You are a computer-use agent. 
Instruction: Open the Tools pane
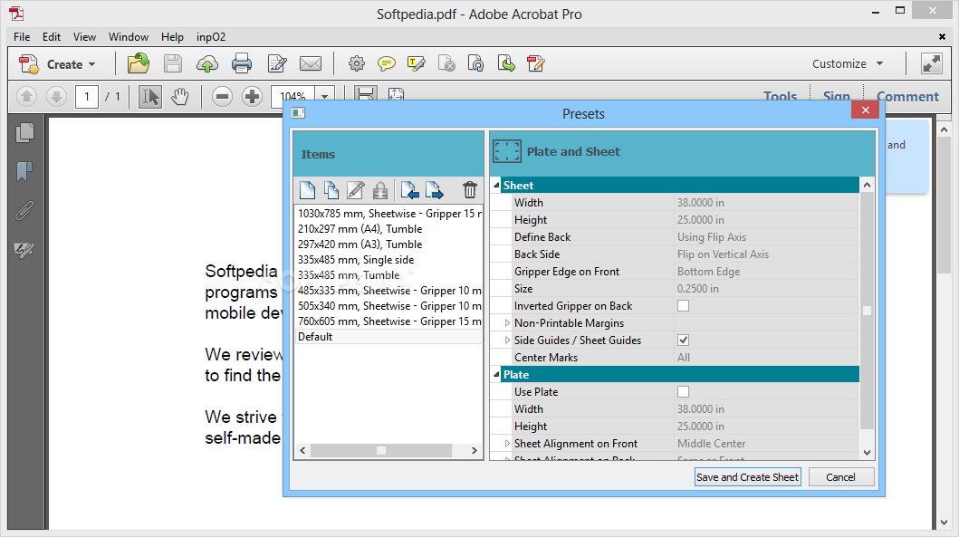coord(780,96)
